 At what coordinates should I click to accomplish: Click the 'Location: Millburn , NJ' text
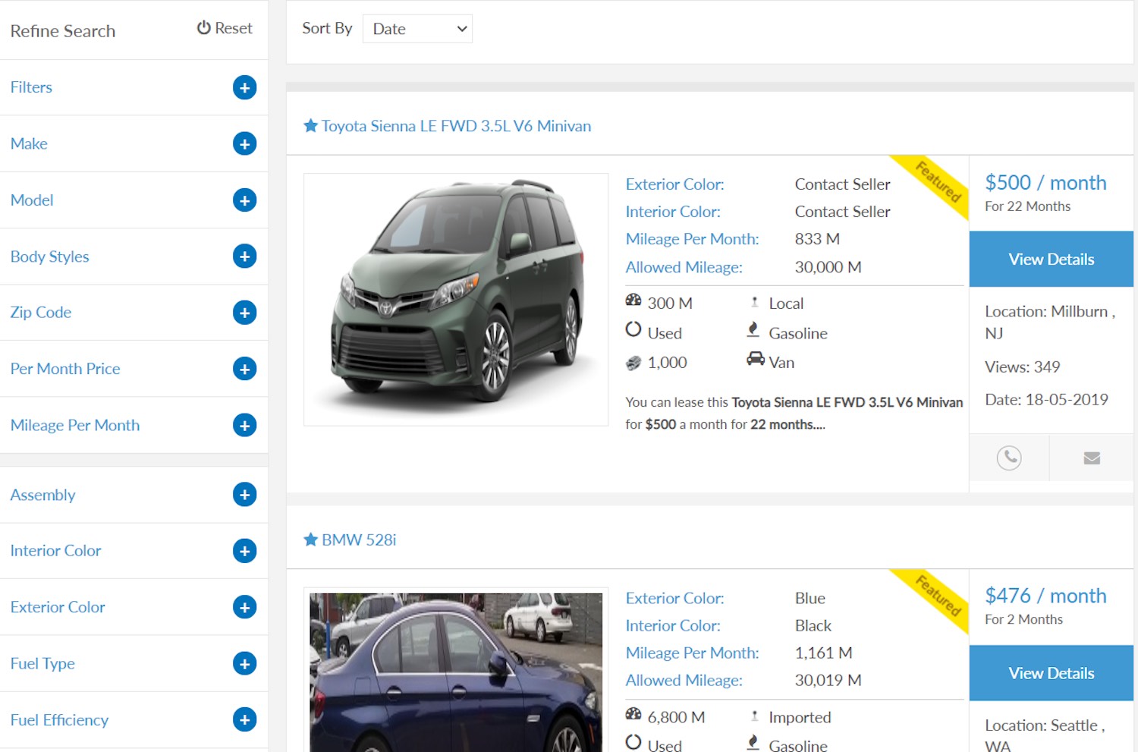pos(1050,323)
